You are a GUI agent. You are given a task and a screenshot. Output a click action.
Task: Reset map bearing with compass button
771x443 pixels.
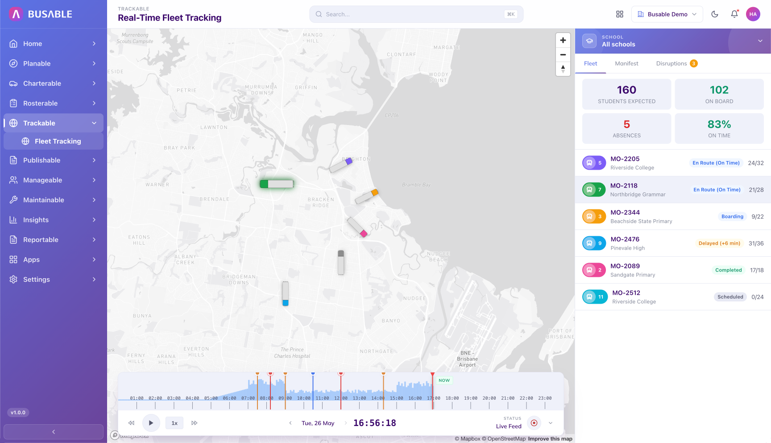point(563,69)
